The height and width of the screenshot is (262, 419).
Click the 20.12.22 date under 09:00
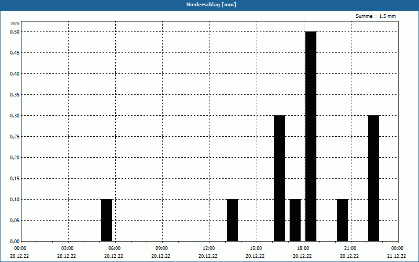tap(161, 256)
